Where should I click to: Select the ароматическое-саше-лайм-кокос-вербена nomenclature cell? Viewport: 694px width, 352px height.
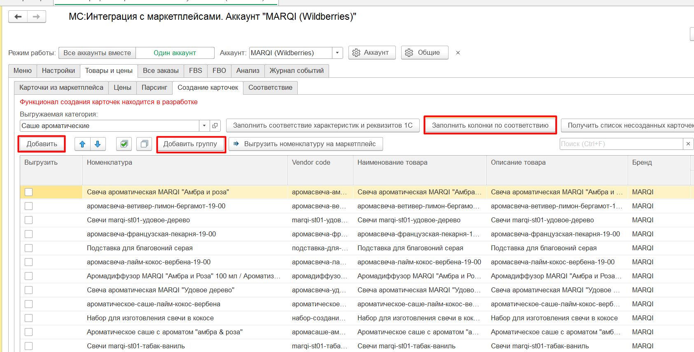coord(185,304)
